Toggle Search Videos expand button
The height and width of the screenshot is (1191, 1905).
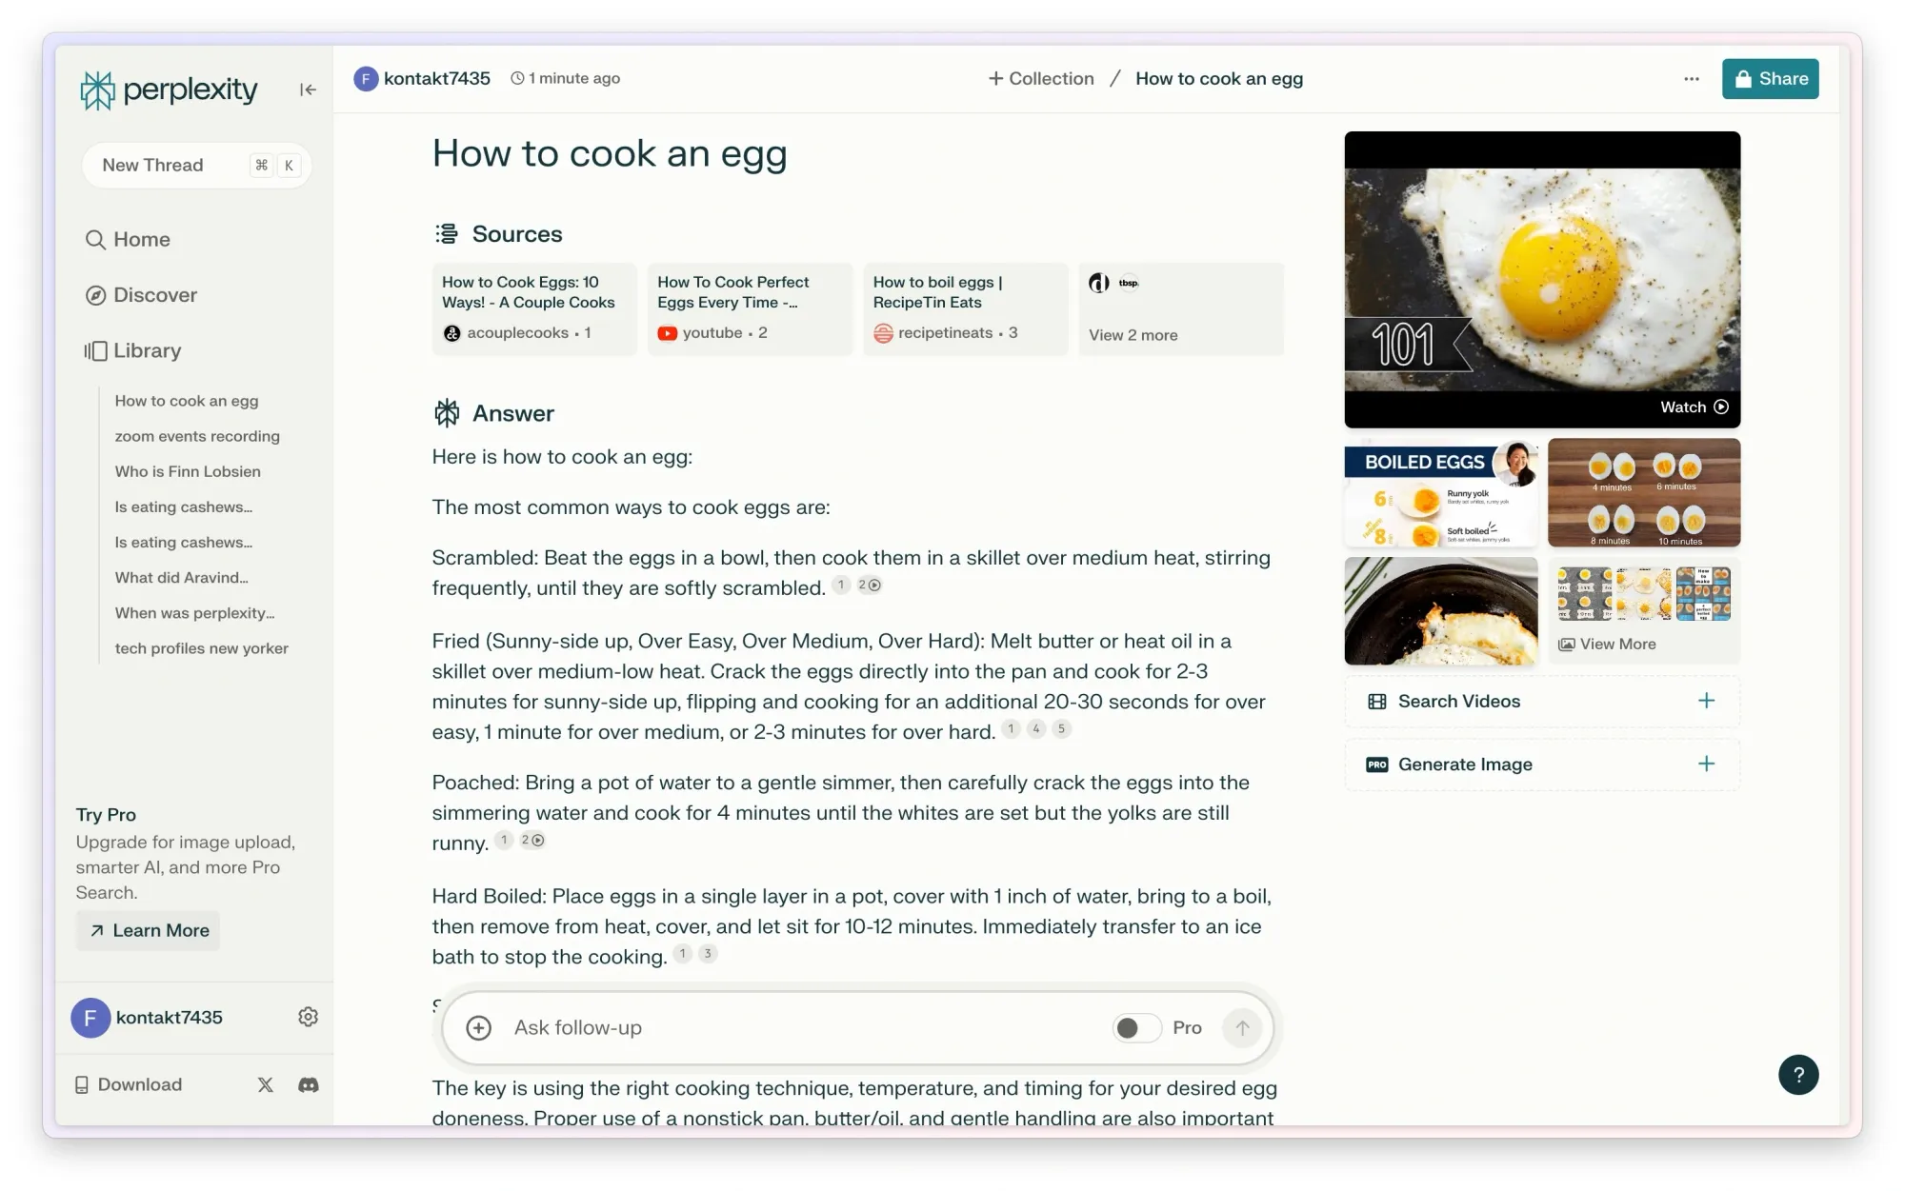[x=1706, y=701]
